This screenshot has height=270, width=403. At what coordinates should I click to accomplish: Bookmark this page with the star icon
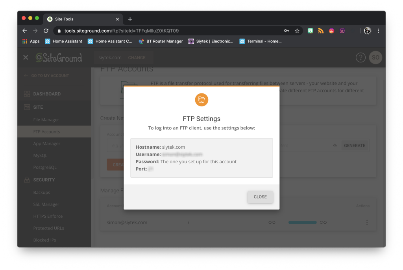point(297,31)
